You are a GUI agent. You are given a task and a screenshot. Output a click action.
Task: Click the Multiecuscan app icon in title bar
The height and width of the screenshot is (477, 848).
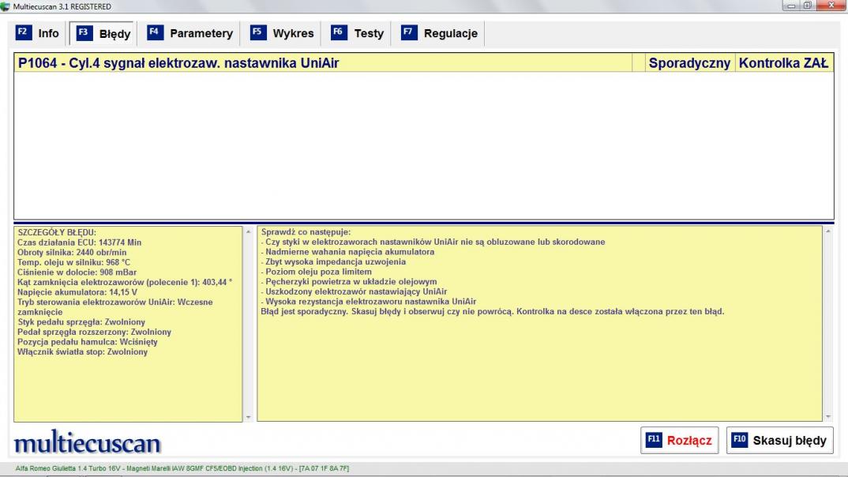click(5, 6)
